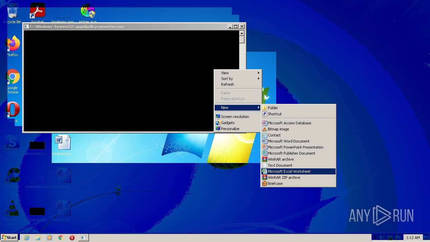Viewport: 430px width, 242px height.
Task: Create a new Contact
Action: point(298,135)
